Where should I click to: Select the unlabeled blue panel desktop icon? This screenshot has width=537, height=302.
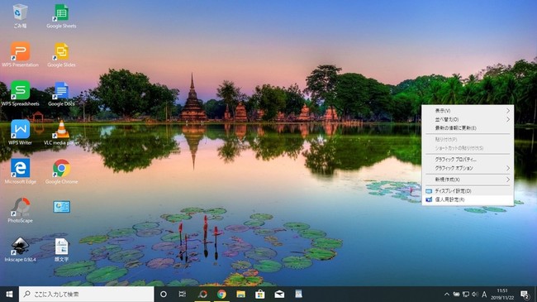(62, 207)
